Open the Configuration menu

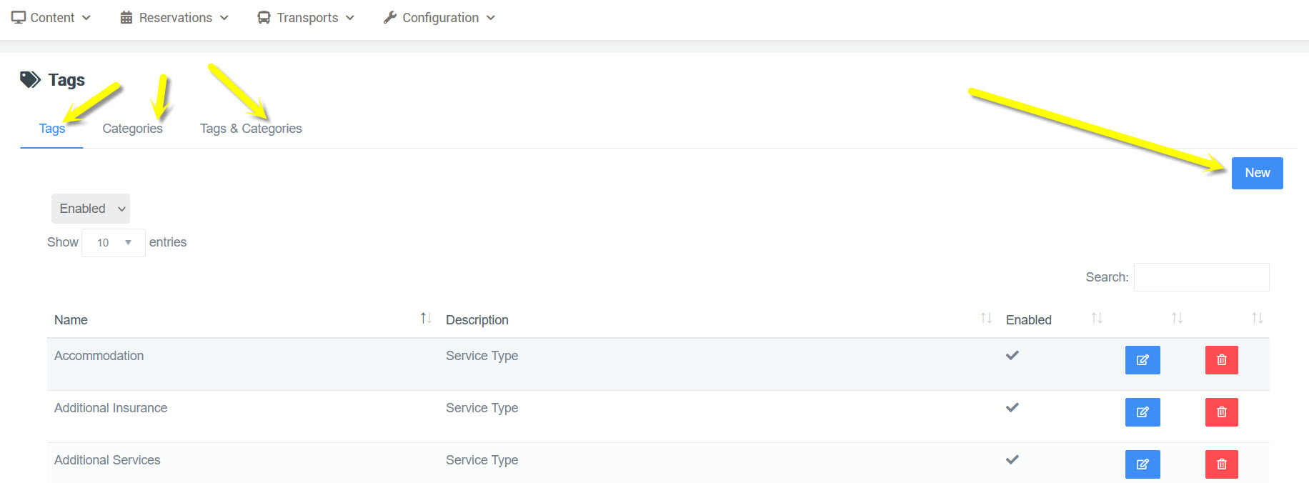click(x=439, y=18)
